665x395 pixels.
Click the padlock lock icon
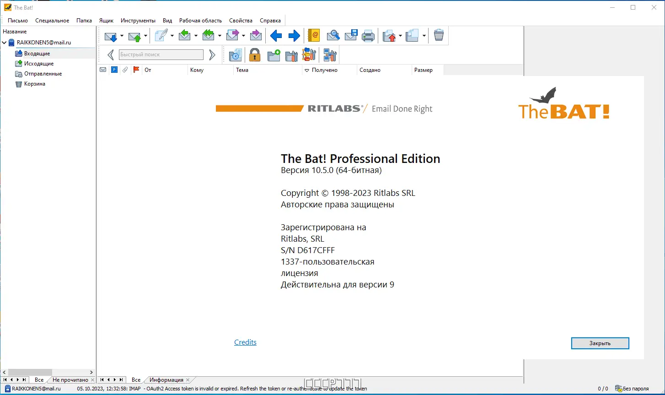click(x=255, y=55)
